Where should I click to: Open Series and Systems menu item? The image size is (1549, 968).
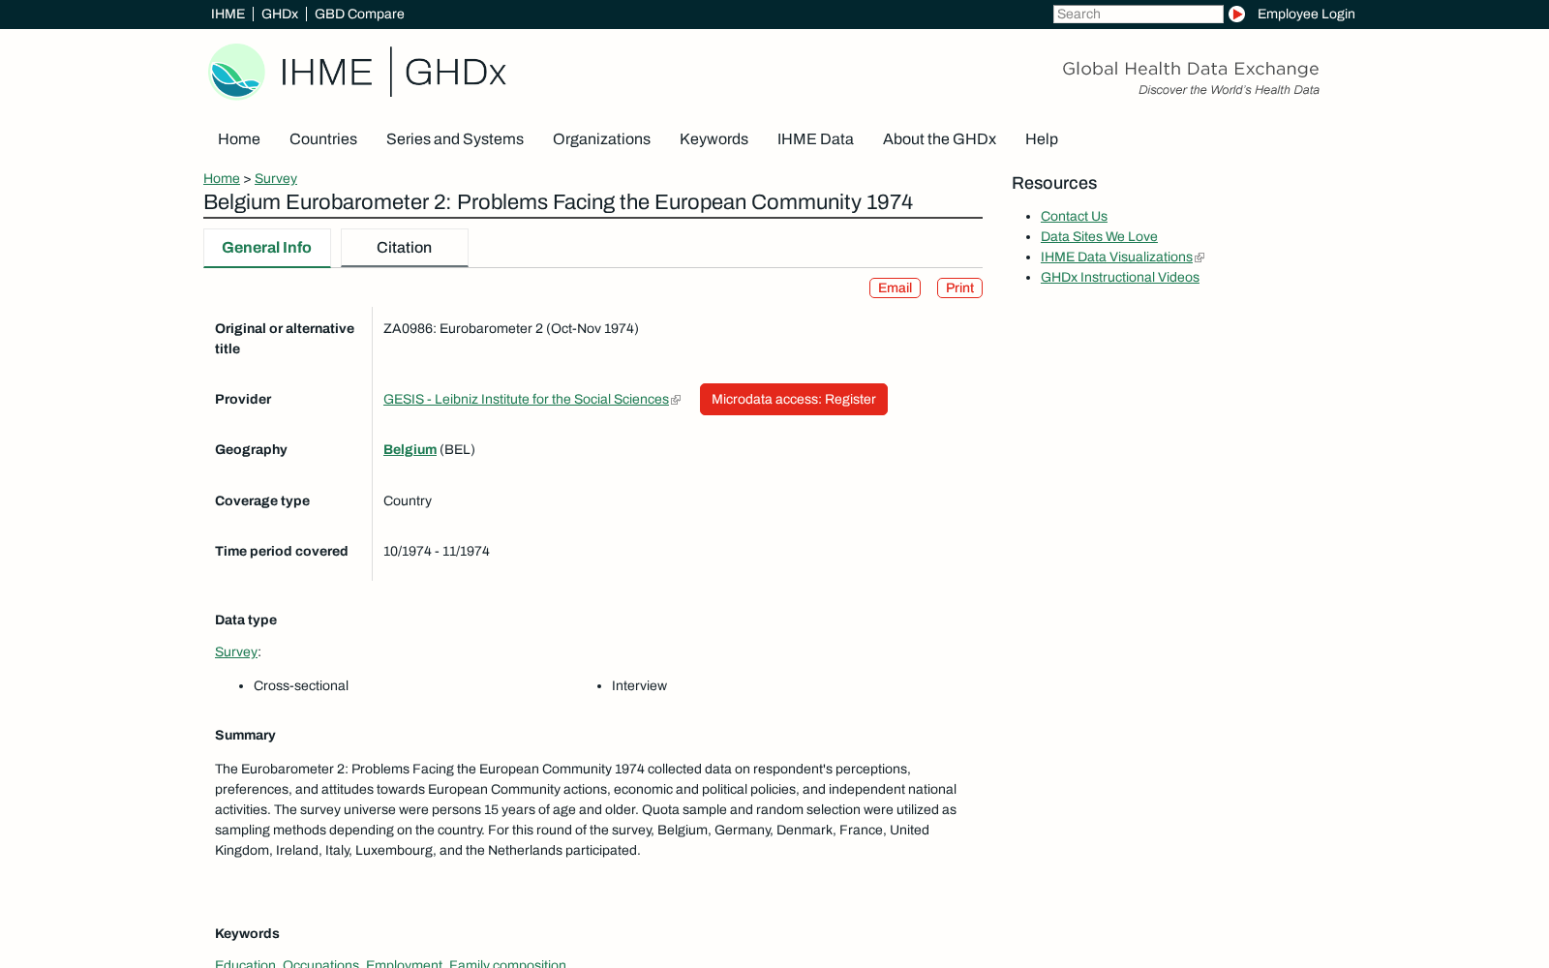455,139
